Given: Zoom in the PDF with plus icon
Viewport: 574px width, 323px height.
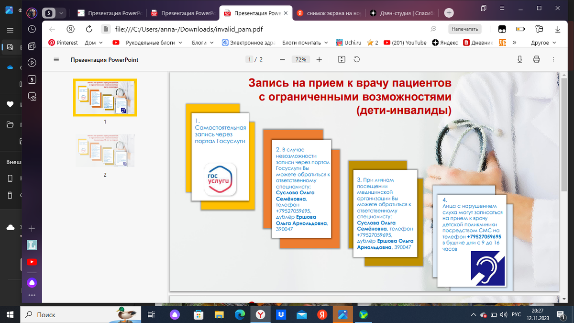Looking at the screenshot, I should pyautogui.click(x=319, y=60).
